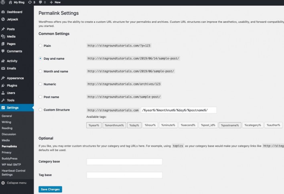Click the Appearance paintbrush icon
The width and height of the screenshot is (284, 194).
point(3,78)
